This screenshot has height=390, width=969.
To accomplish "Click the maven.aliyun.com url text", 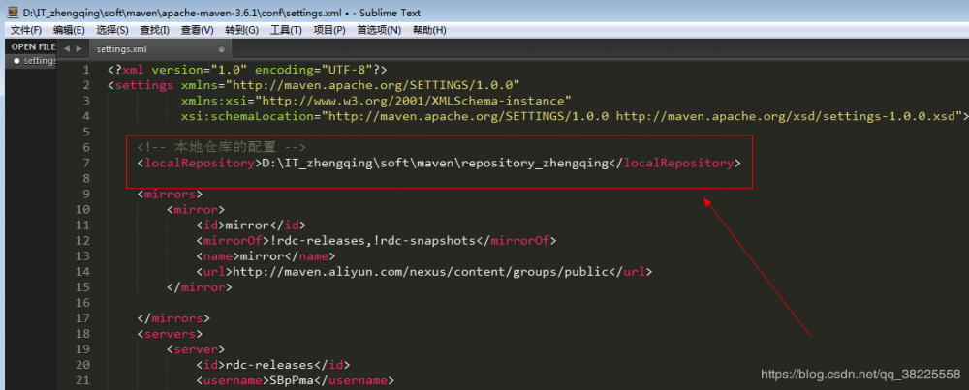I will point(421,272).
